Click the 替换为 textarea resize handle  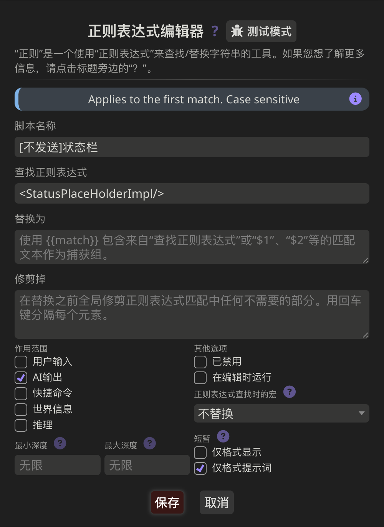pos(365,260)
